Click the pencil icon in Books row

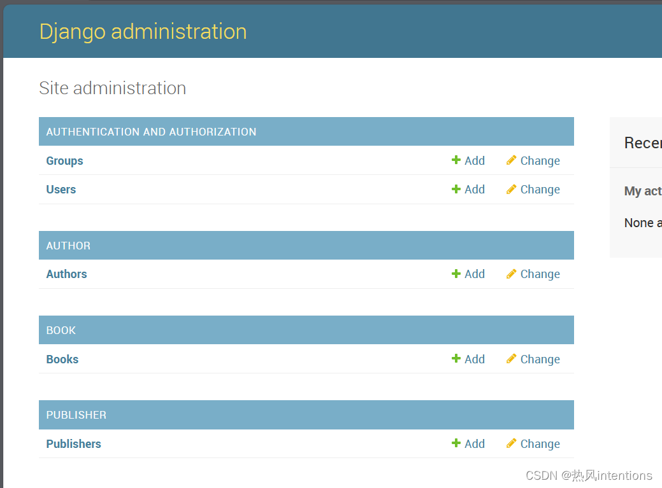click(511, 359)
